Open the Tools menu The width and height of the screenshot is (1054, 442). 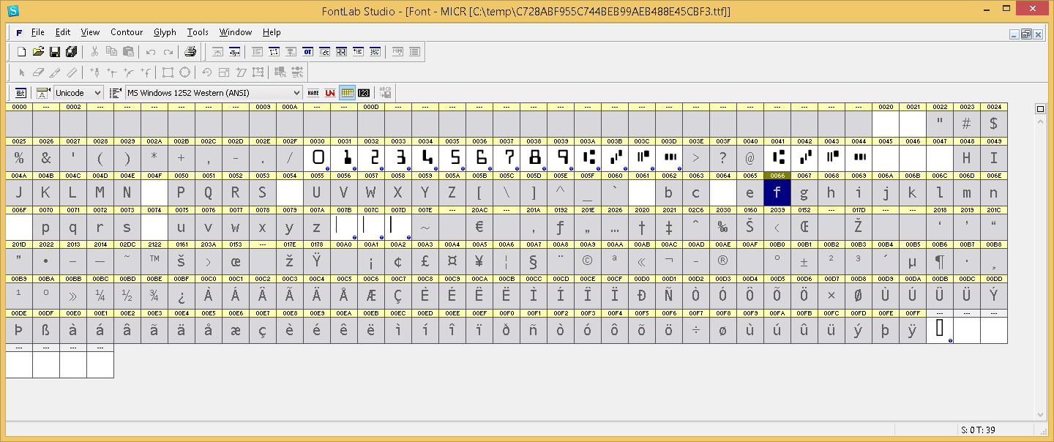(198, 32)
